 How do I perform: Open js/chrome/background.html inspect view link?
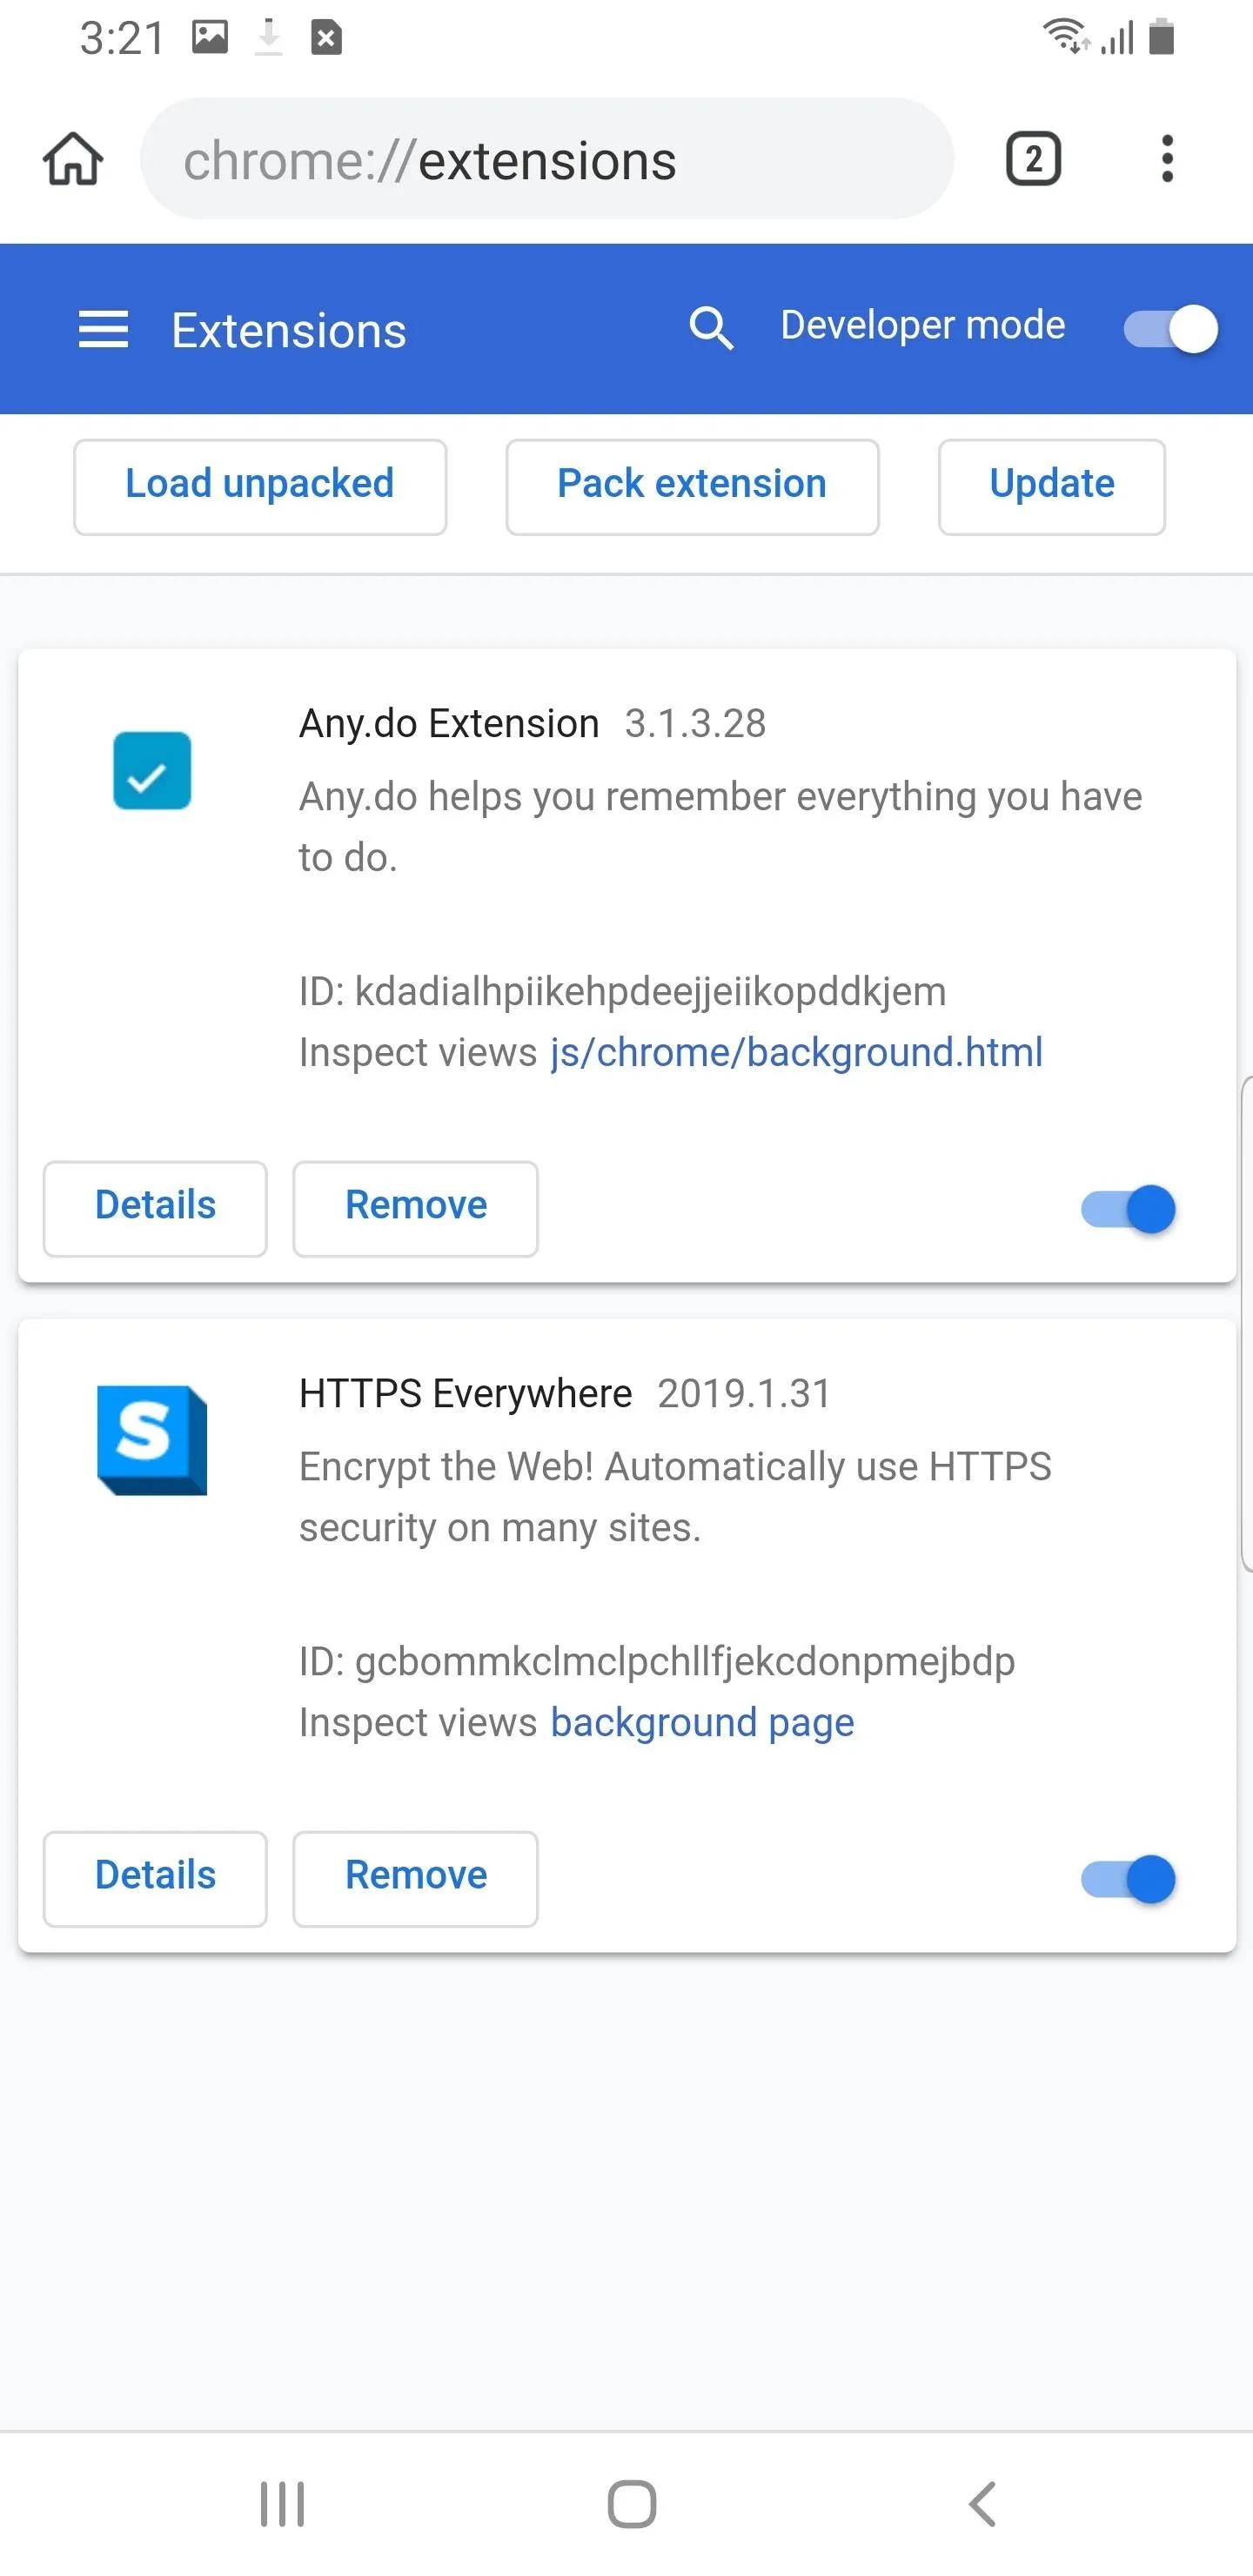click(x=796, y=1052)
